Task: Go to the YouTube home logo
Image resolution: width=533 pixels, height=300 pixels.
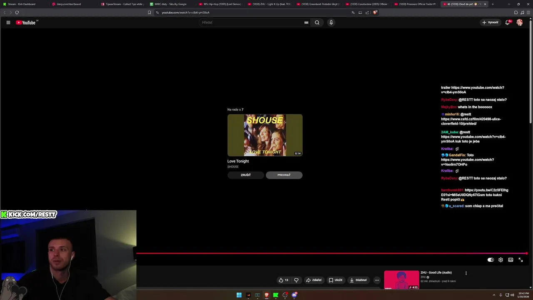Action: point(26,22)
